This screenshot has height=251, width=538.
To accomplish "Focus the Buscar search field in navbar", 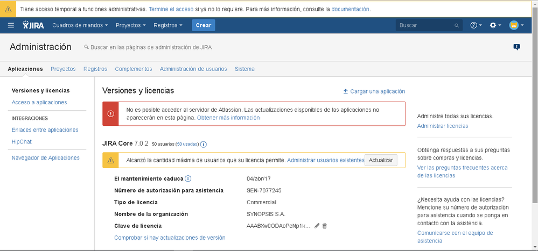I will 429,25.
